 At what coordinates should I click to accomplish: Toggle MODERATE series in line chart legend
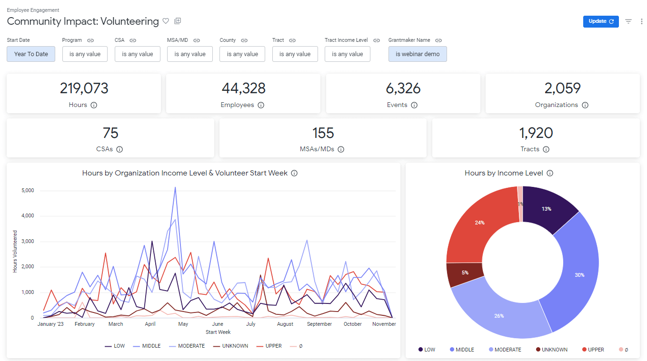(187, 346)
